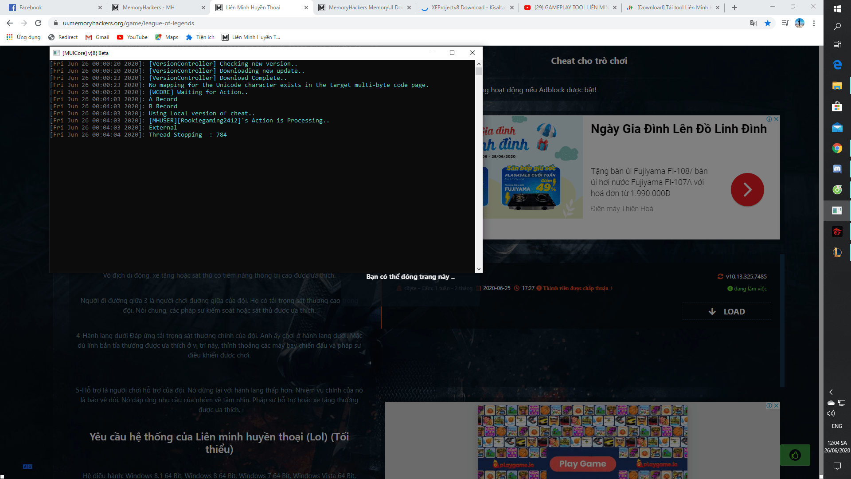Toggle the bookmark star for this page
Screen dimensions: 851x479
click(768, 23)
